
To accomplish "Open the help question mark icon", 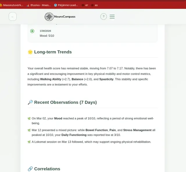I will [103, 17].
